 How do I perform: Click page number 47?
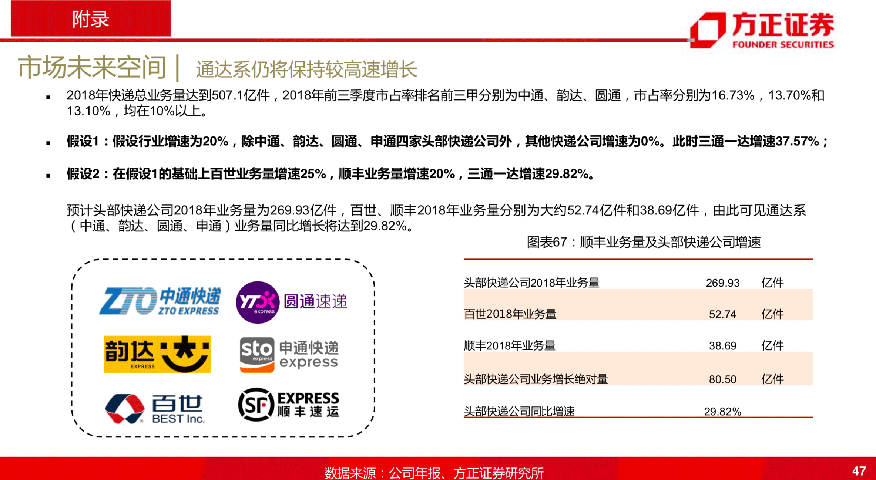tap(859, 471)
